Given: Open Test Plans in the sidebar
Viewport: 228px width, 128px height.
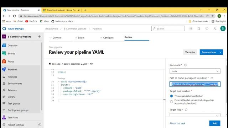Looking at the screenshot, I should point(13,117).
